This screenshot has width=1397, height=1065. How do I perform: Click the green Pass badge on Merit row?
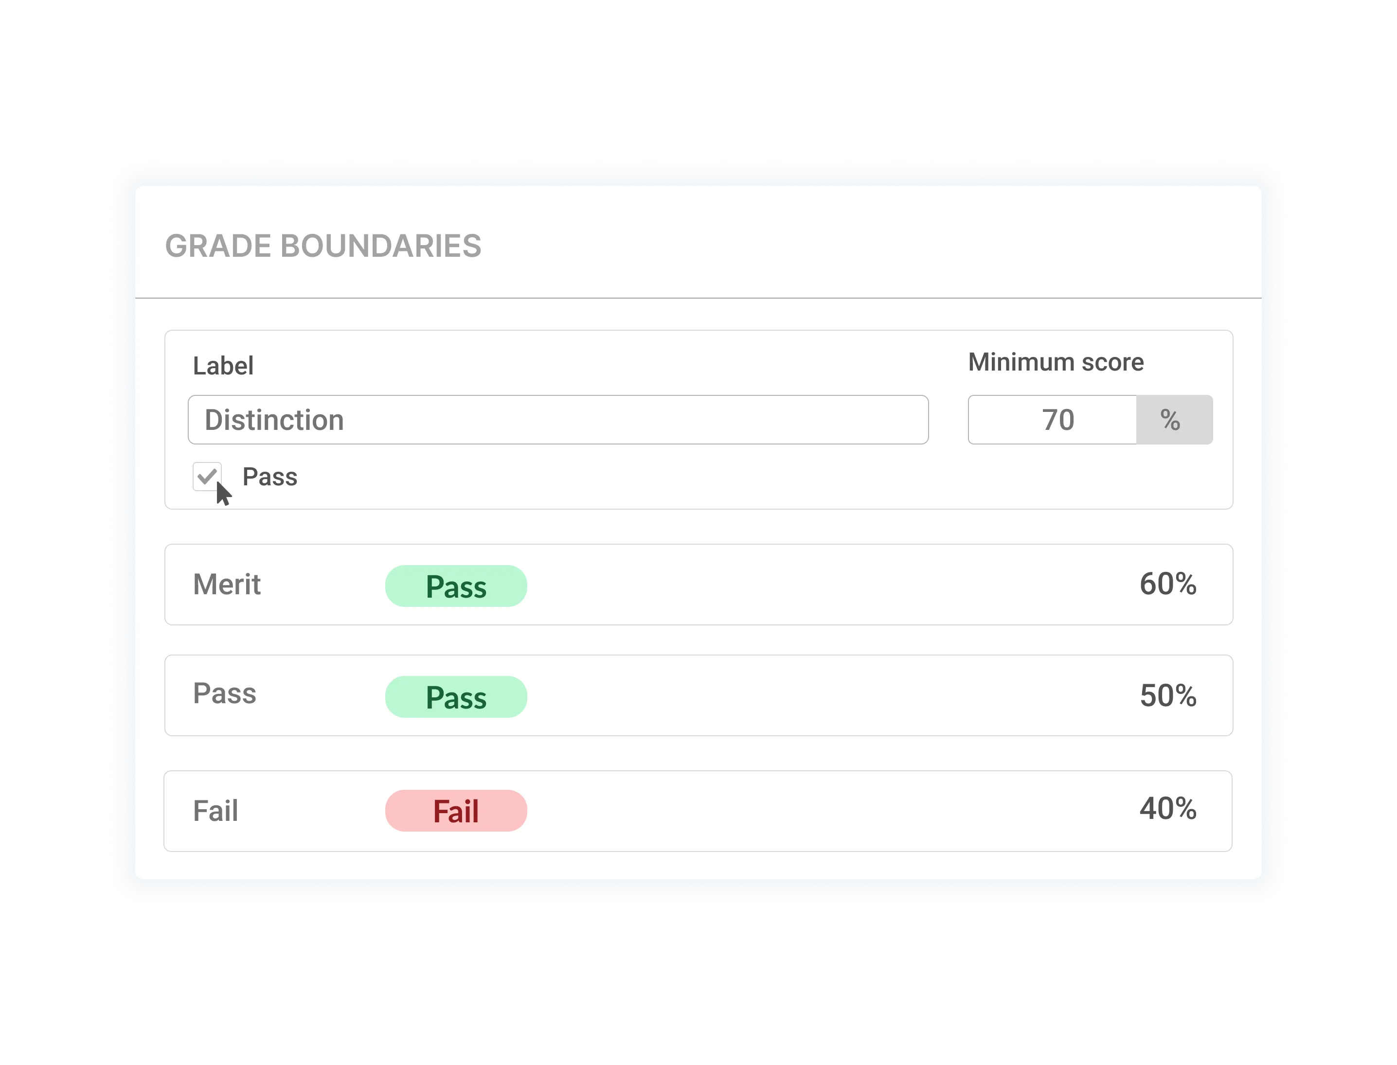pos(455,585)
